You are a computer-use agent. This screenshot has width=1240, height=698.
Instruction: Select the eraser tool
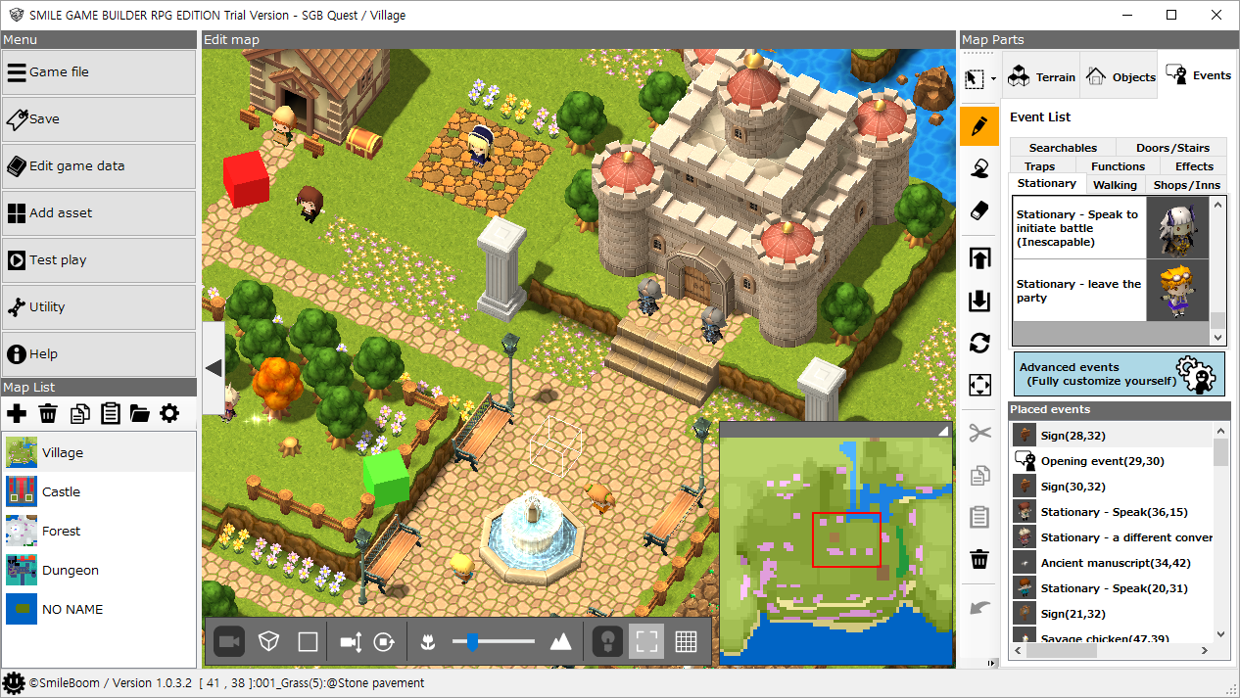(x=979, y=210)
